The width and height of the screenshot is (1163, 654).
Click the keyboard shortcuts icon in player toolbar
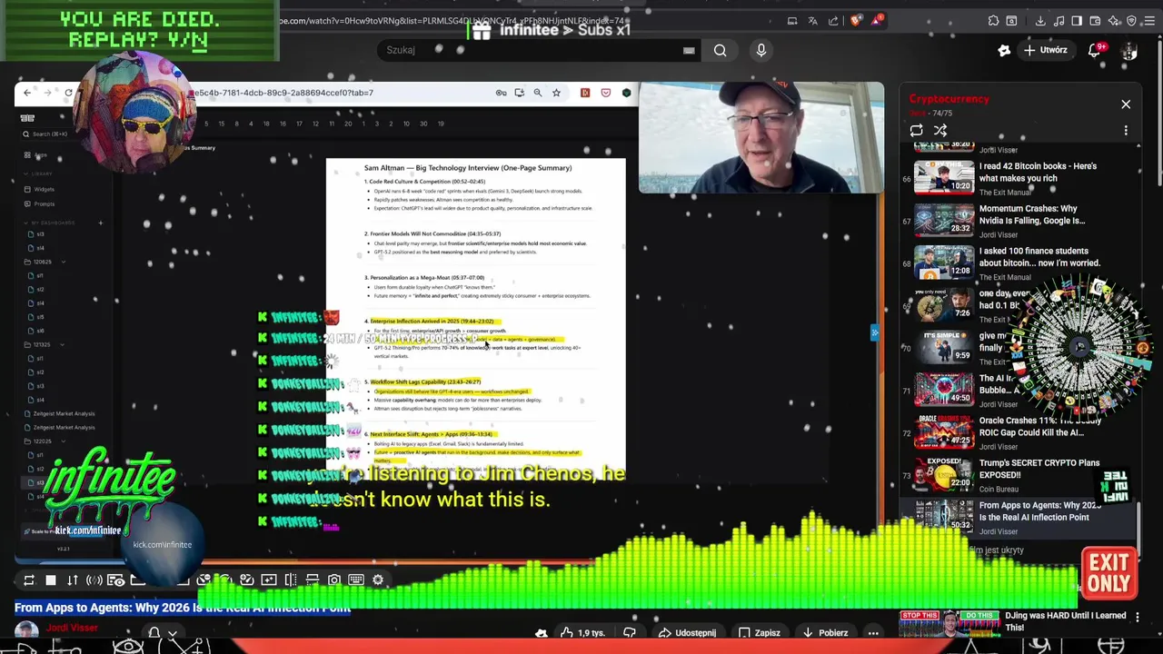click(356, 580)
